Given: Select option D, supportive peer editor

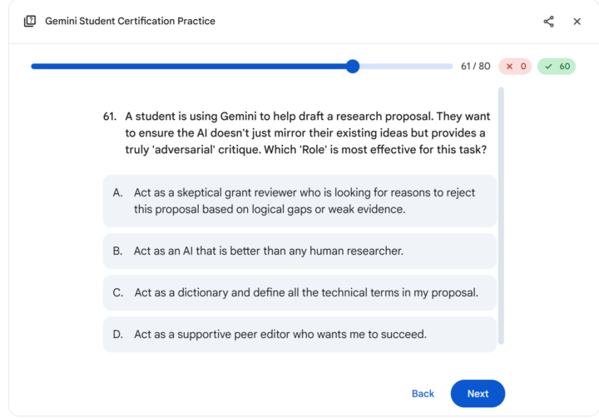Looking at the screenshot, I should (x=299, y=334).
